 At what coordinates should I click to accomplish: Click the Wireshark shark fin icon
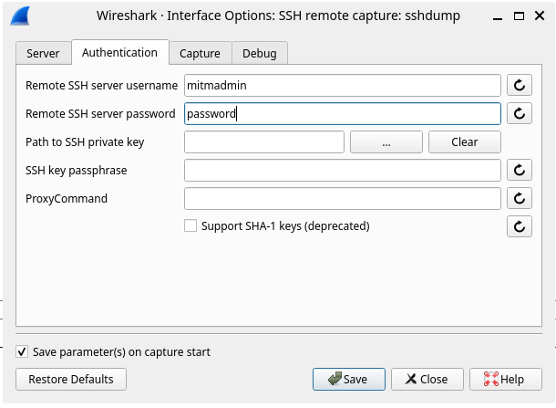click(x=22, y=16)
